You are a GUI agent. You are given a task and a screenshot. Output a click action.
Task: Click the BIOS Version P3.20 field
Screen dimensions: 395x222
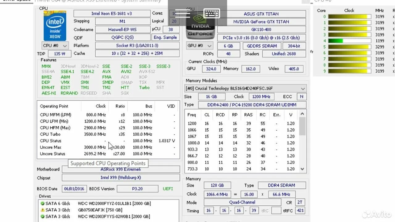[138, 189]
